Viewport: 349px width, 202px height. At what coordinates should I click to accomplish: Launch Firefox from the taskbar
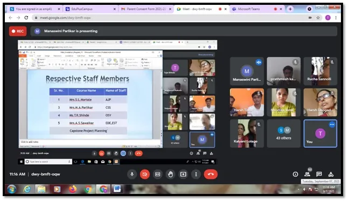tap(72, 189)
